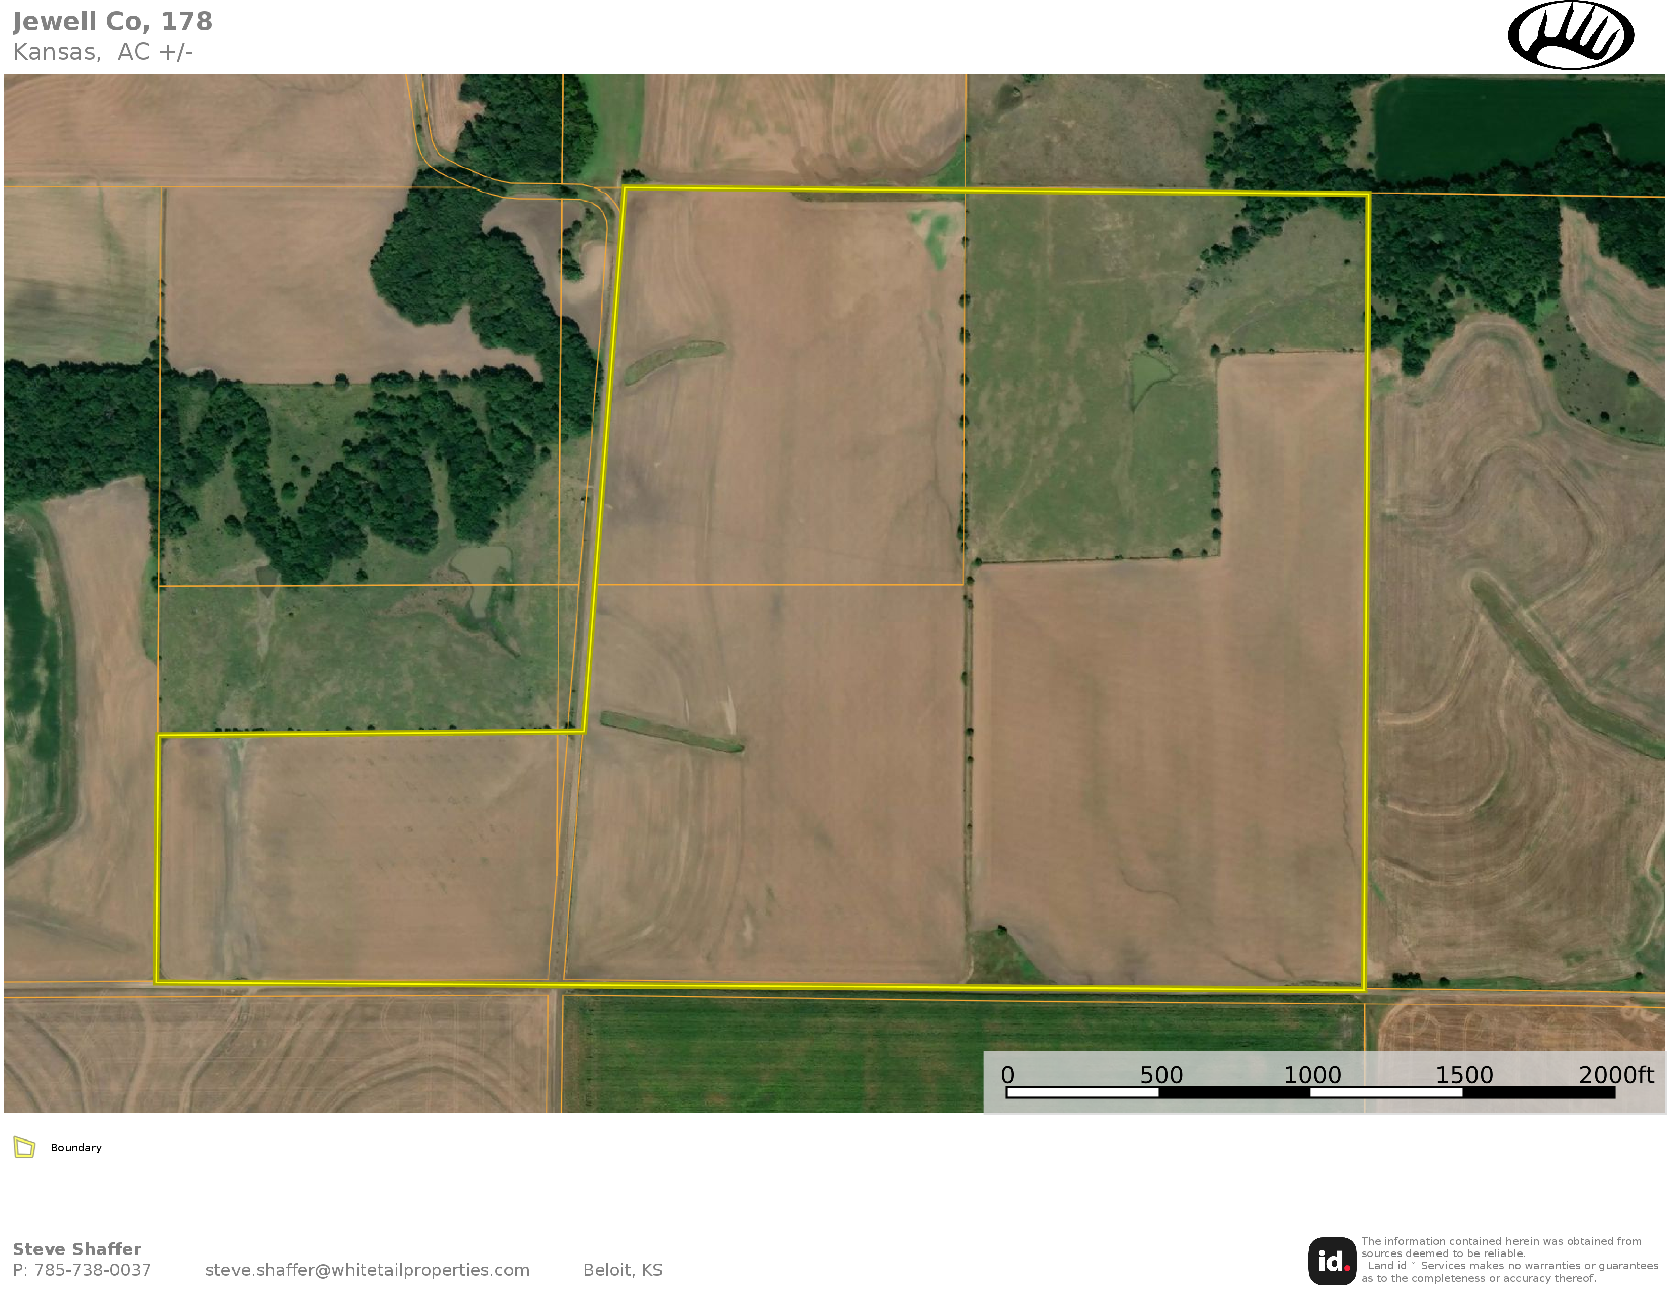The height and width of the screenshot is (1292, 1671).
Task: Select the Boundary legend label
Action: [x=76, y=1147]
